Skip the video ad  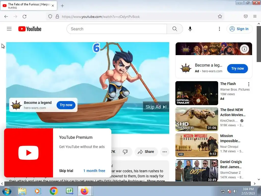click(x=156, y=107)
